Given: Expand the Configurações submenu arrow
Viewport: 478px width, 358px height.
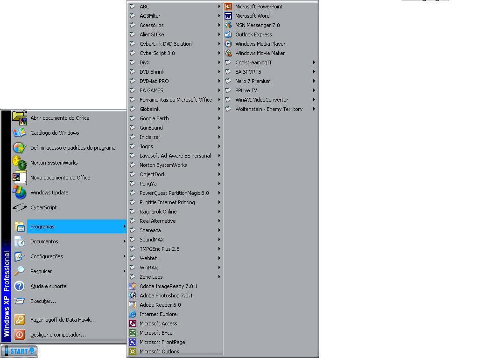Looking at the screenshot, I should point(124,256).
